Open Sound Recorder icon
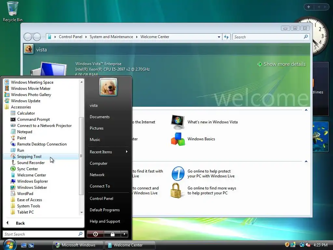The image size is (333, 250). coord(13,162)
